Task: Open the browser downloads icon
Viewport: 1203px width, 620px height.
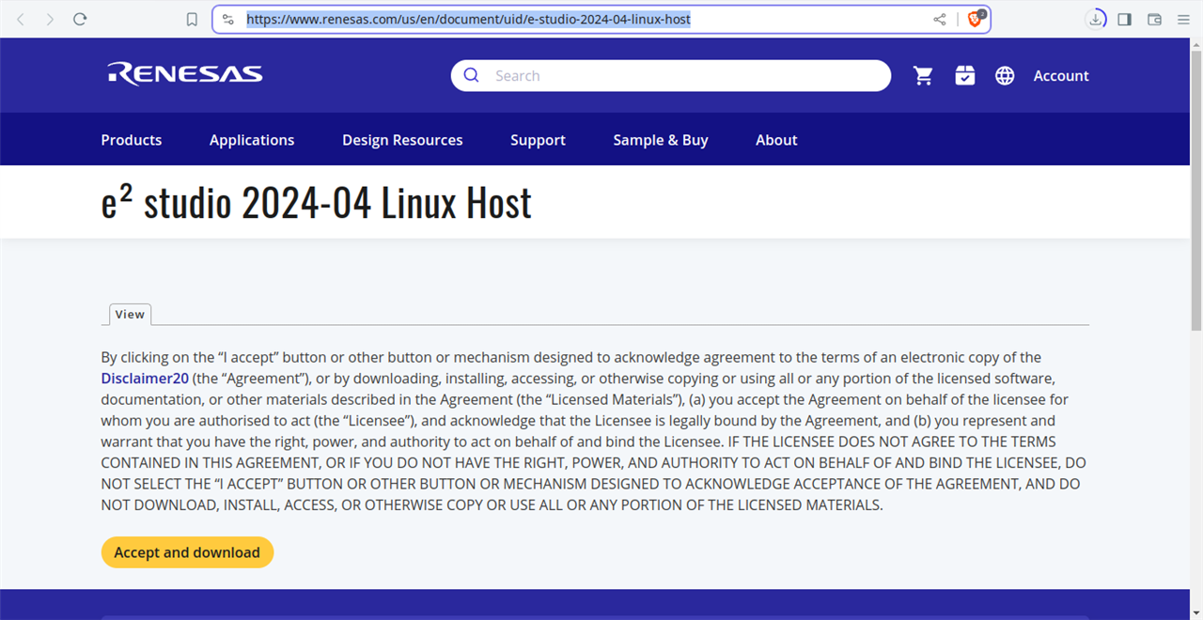Action: click(1095, 19)
